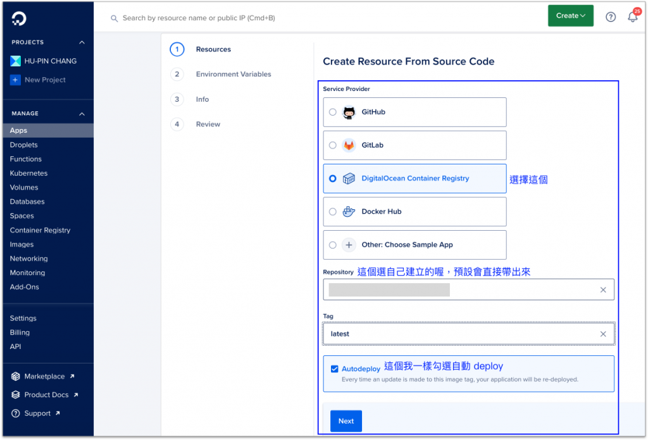Image resolution: width=648 pixels, height=440 pixels.
Task: Open Apps in the sidebar
Action: (48, 130)
